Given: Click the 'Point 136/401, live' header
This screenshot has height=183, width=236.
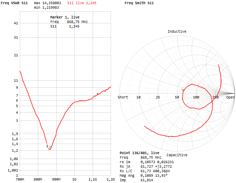Looking at the screenshot, I should tap(139, 153).
